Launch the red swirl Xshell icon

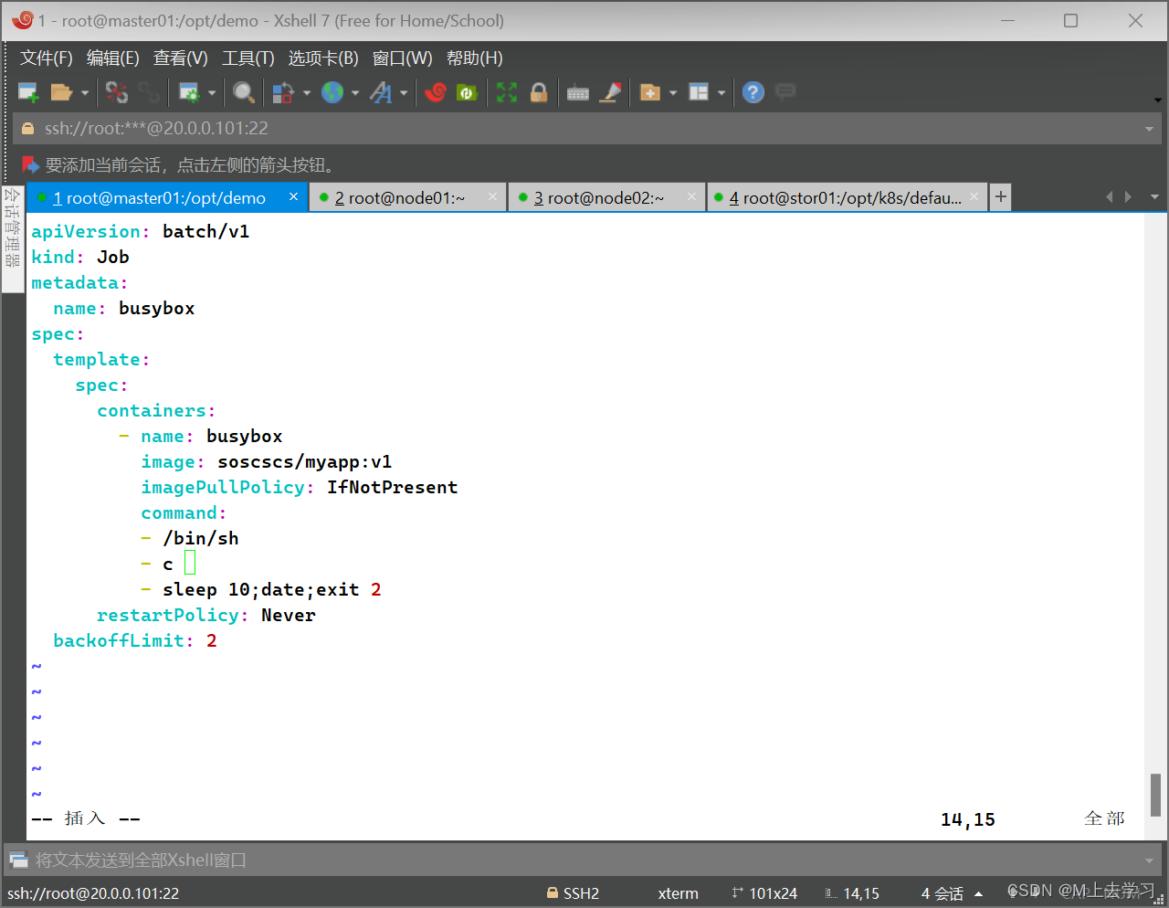pyautogui.click(x=436, y=92)
